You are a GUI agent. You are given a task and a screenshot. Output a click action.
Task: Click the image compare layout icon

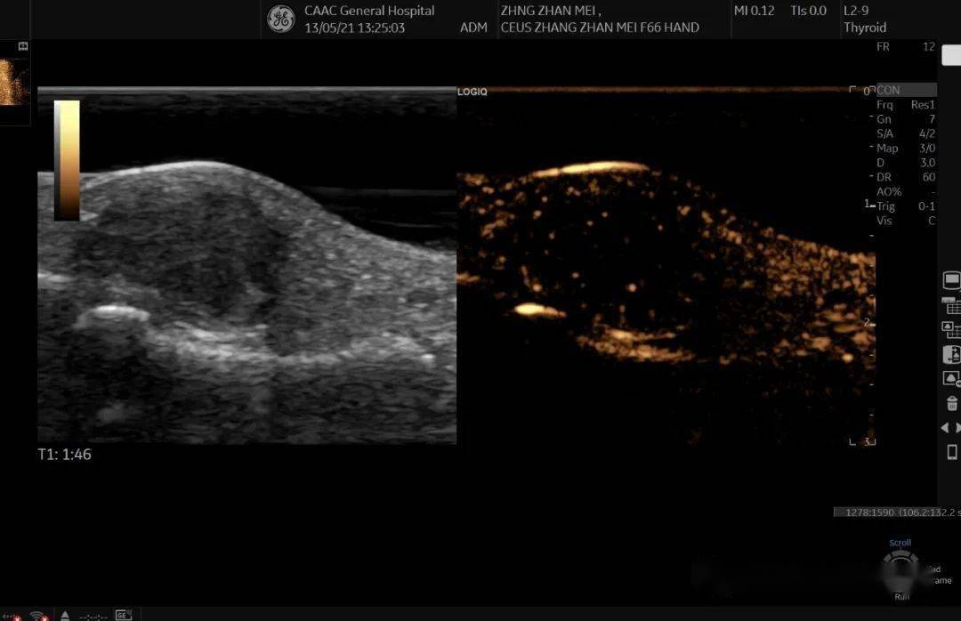click(952, 330)
